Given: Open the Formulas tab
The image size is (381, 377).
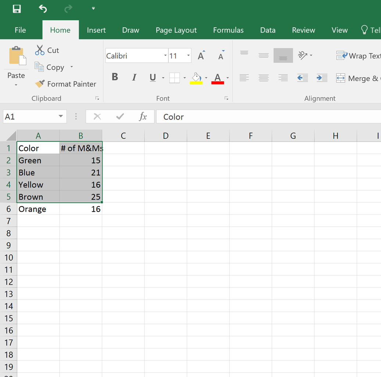Looking at the screenshot, I should click(228, 30).
